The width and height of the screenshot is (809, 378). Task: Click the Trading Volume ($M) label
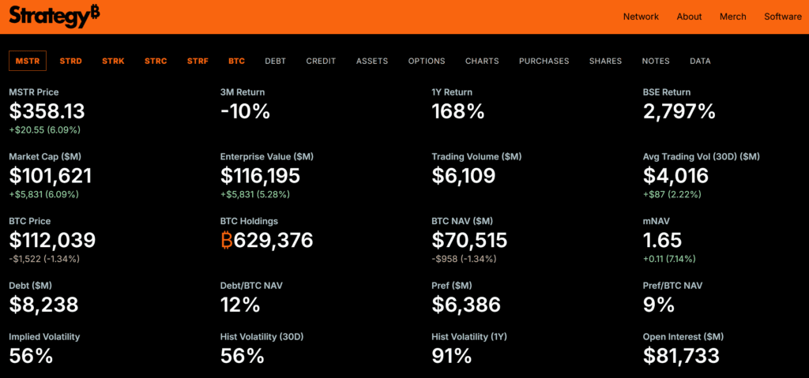(476, 156)
